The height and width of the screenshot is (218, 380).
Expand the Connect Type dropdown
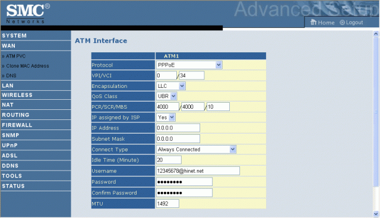196,149
